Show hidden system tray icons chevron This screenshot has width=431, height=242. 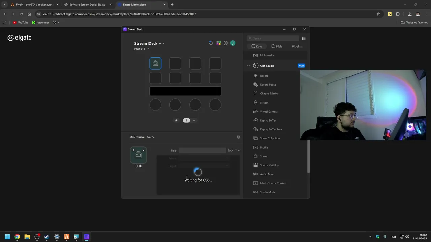370,237
